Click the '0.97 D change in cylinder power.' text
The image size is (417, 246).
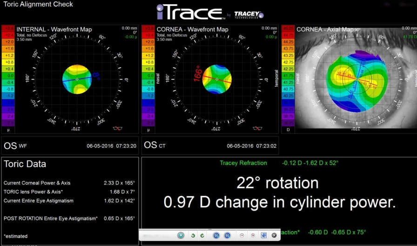tap(280, 202)
